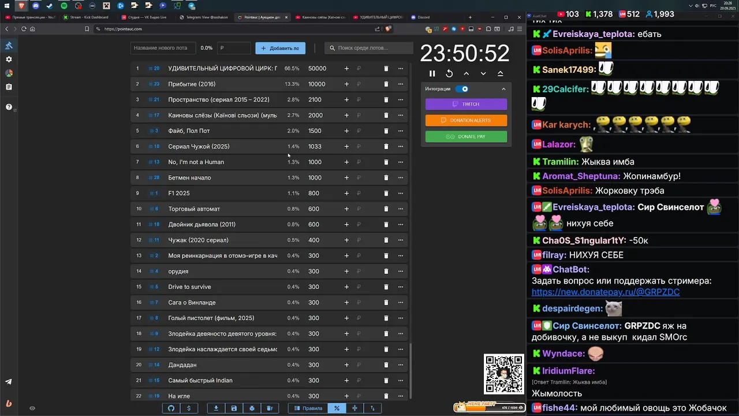Click the bug report icon

(252, 408)
